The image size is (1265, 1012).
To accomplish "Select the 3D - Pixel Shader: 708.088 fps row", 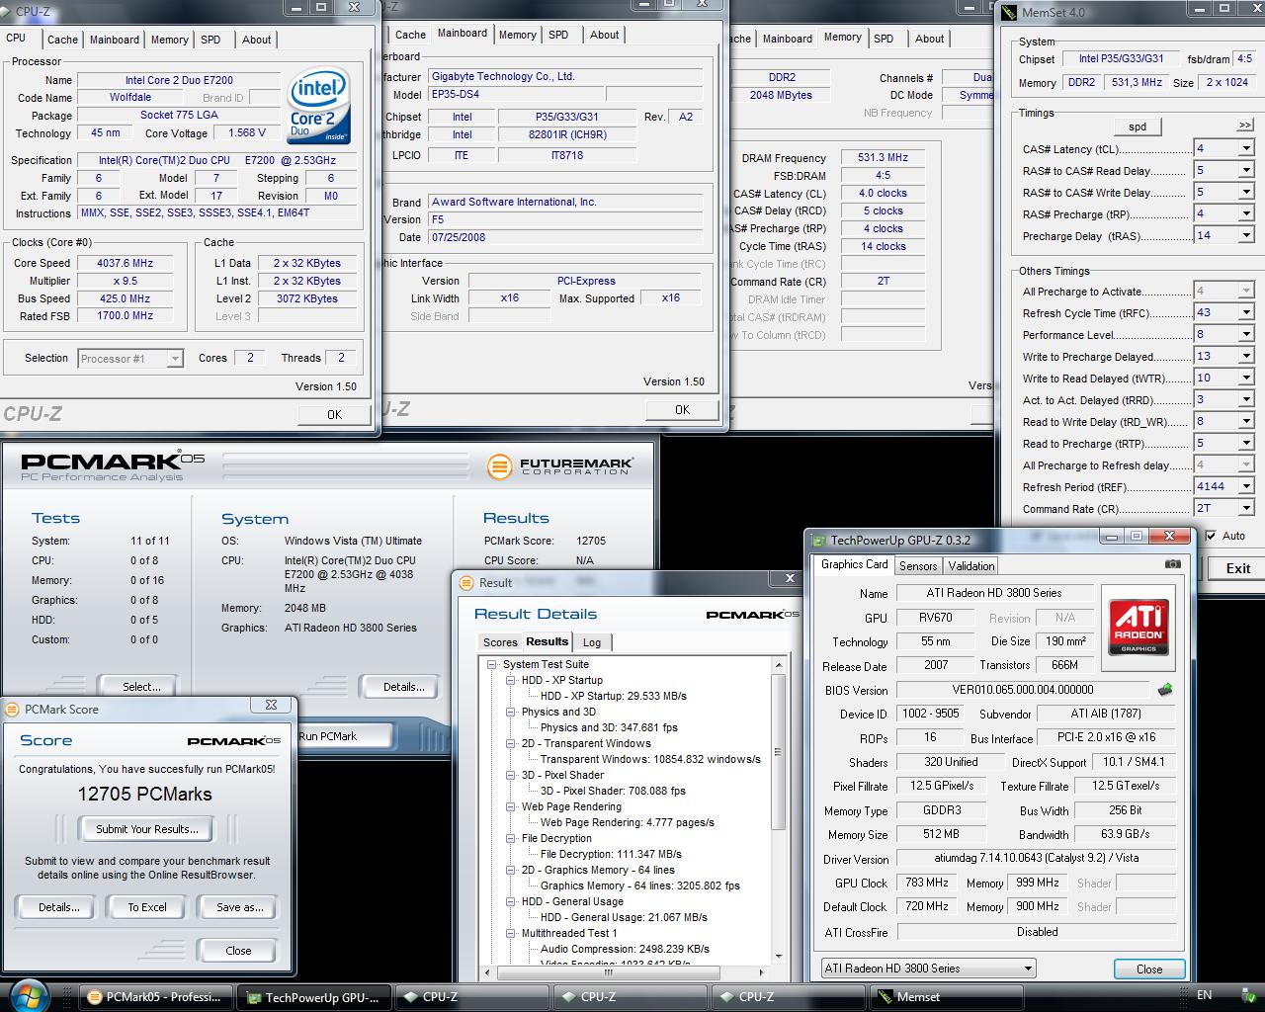I will [613, 791].
